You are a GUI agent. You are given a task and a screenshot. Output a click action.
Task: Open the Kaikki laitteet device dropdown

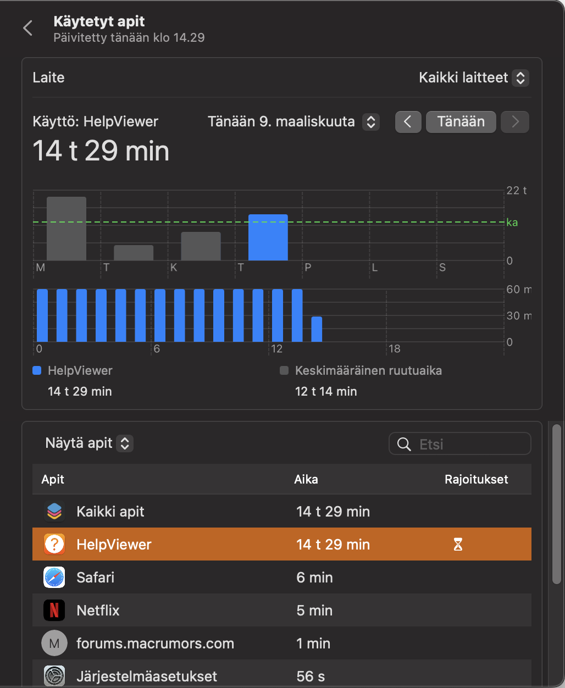pyautogui.click(x=474, y=77)
